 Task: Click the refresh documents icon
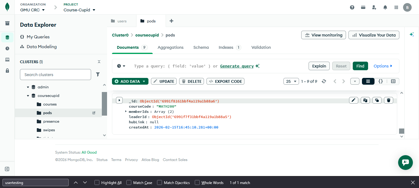click(x=324, y=81)
